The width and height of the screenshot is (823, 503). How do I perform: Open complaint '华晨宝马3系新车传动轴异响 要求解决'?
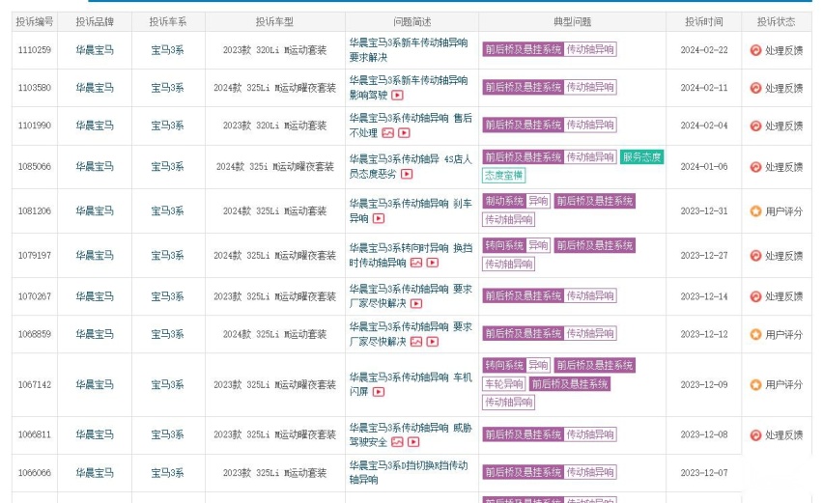click(x=409, y=50)
